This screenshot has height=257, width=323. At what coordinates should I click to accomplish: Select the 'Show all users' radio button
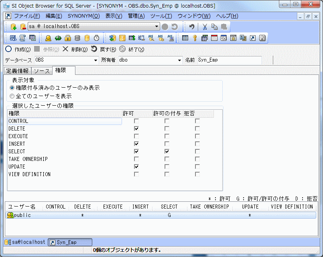coord(12,96)
